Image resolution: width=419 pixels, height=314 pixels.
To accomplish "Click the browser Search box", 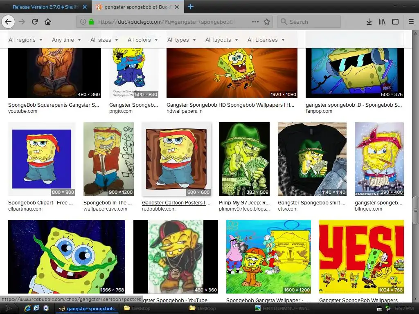I will pyautogui.click(x=309, y=22).
